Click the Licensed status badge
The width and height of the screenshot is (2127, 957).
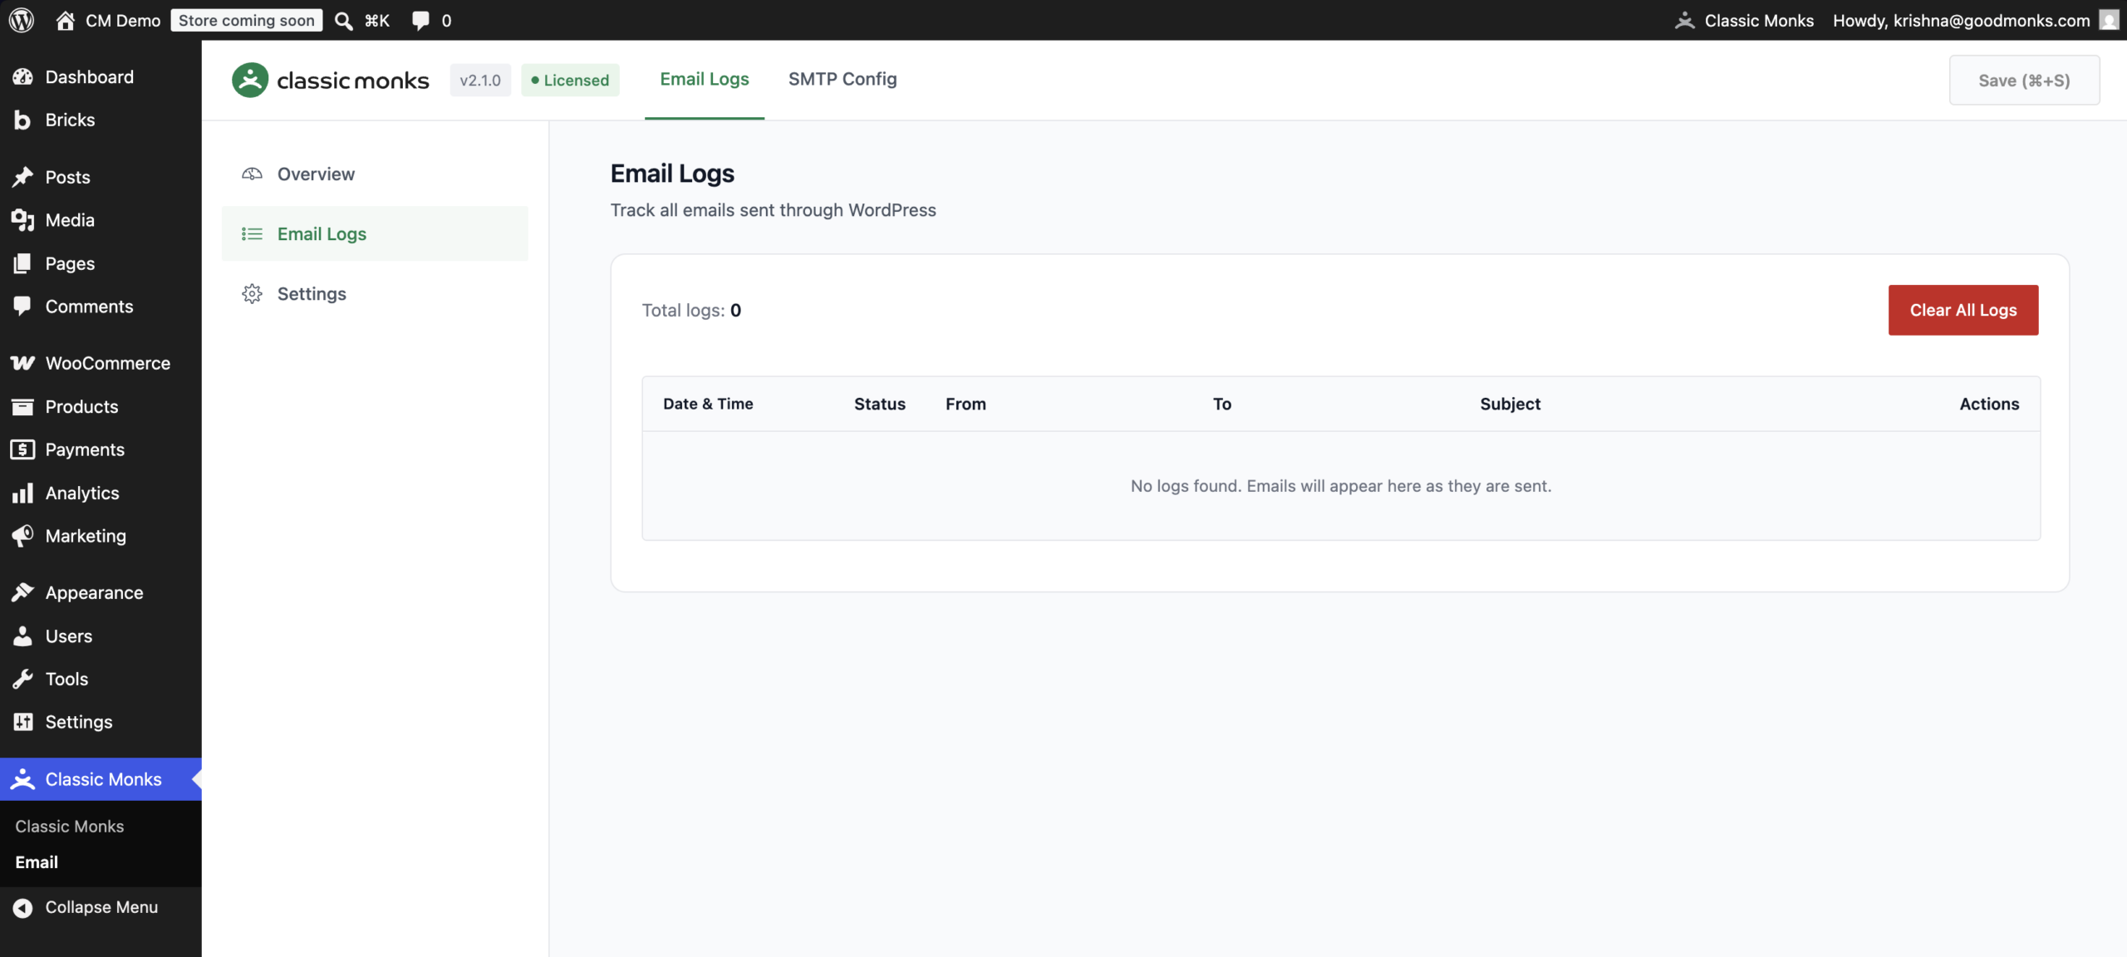coord(570,80)
